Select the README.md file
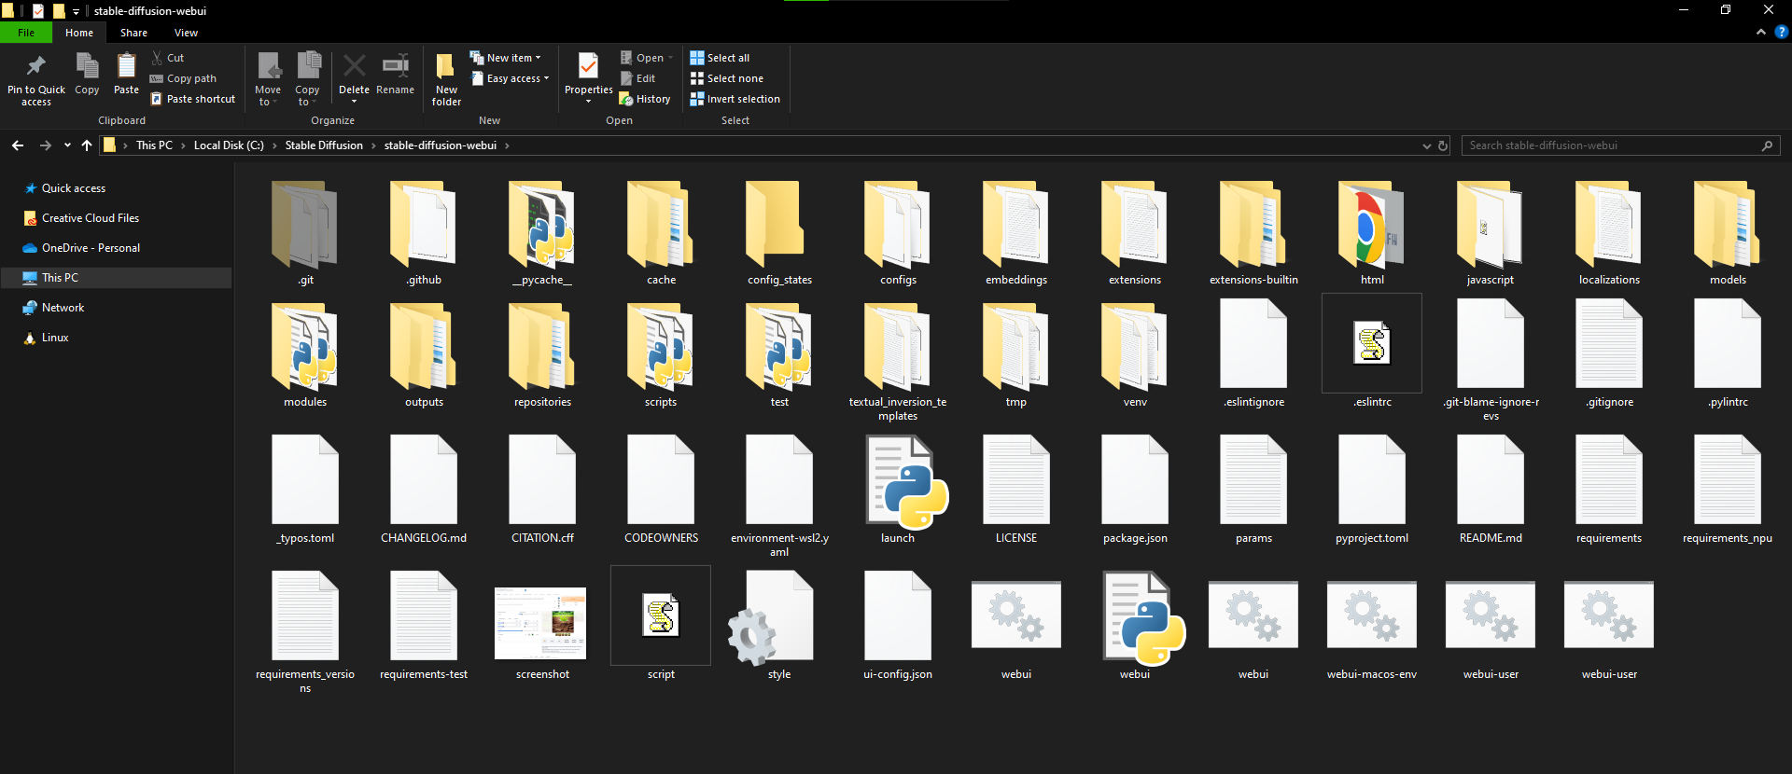The height and width of the screenshot is (774, 1792). 1491,491
